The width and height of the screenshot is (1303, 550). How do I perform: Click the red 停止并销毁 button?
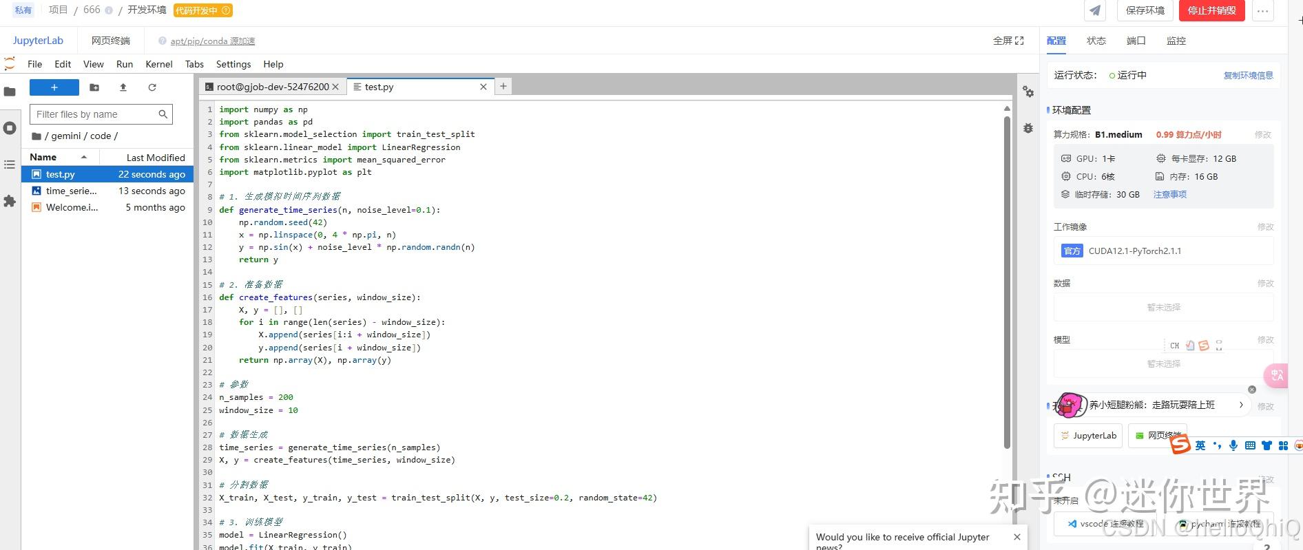click(x=1212, y=11)
